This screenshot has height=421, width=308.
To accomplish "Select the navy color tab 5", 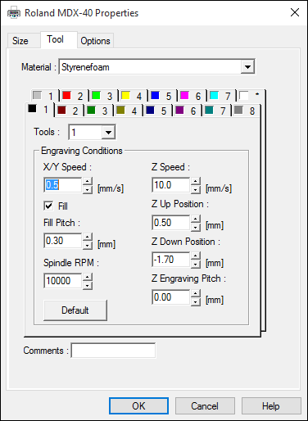I will click(158, 111).
